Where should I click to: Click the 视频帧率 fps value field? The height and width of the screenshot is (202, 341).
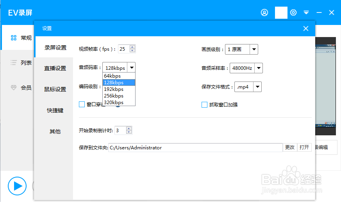124,49
